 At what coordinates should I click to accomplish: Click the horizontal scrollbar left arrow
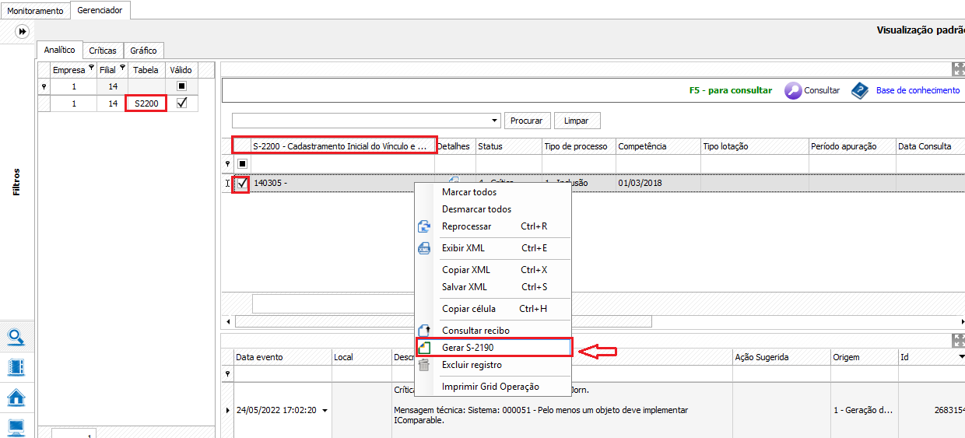[x=228, y=321]
